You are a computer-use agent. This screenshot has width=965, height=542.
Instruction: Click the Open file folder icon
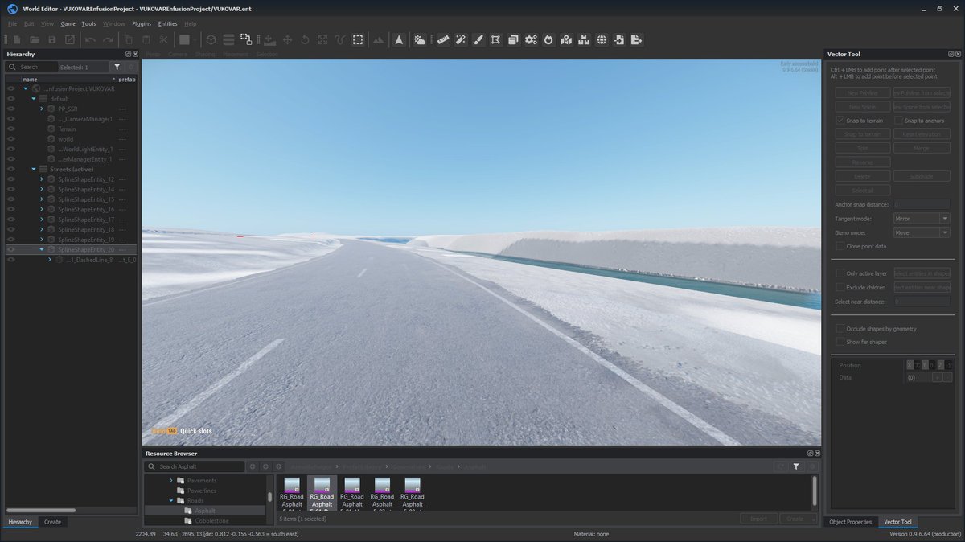point(35,39)
